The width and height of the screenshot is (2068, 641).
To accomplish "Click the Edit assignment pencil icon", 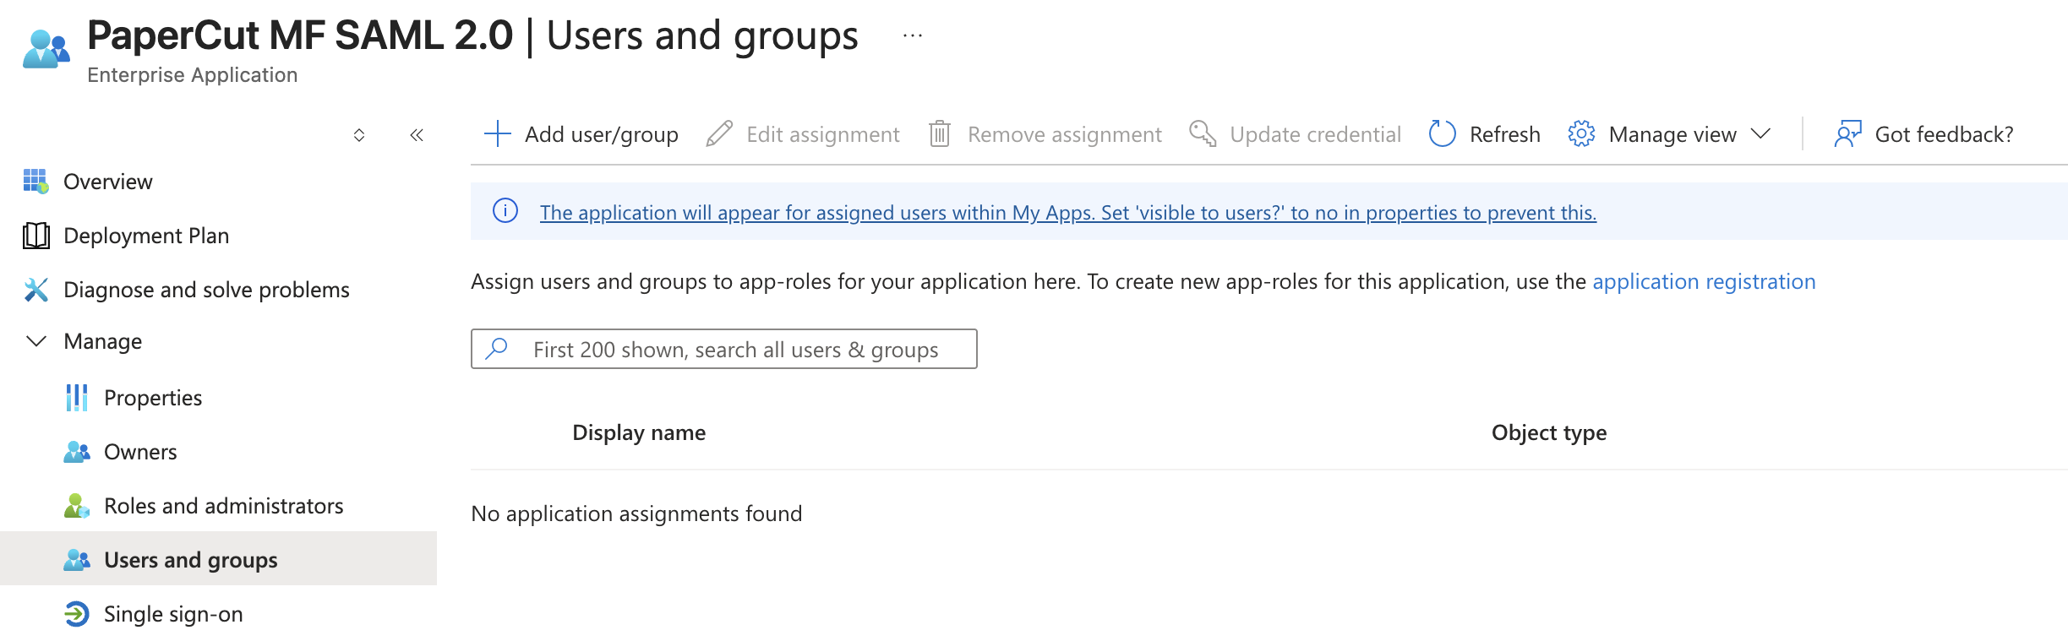I will pos(719,133).
